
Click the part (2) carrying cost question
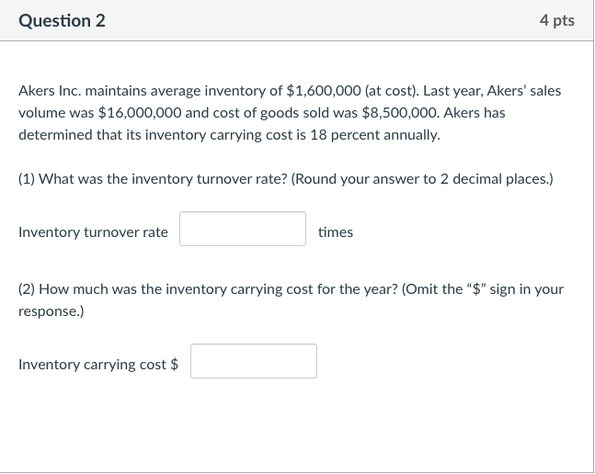[208, 289]
